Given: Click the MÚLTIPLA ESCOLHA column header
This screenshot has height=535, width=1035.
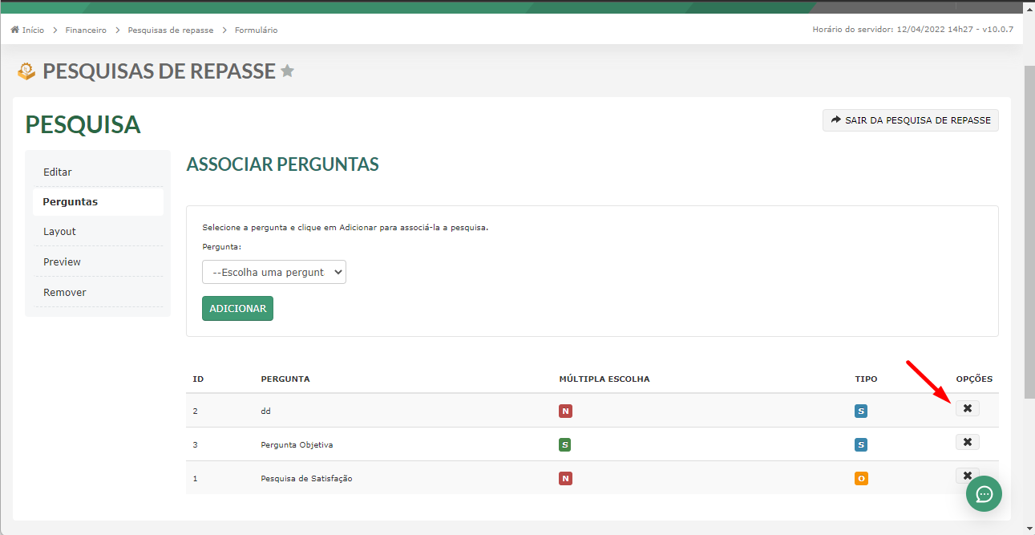Looking at the screenshot, I should click(604, 379).
